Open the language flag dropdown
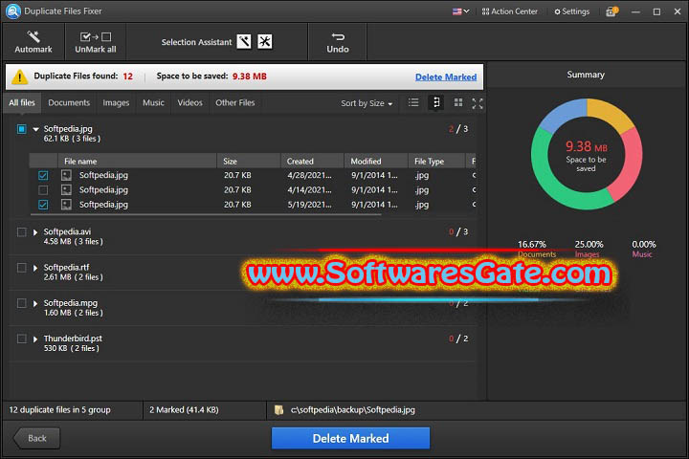 coord(460,11)
